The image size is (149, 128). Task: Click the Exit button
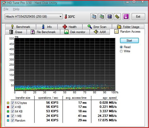coord(138,17)
